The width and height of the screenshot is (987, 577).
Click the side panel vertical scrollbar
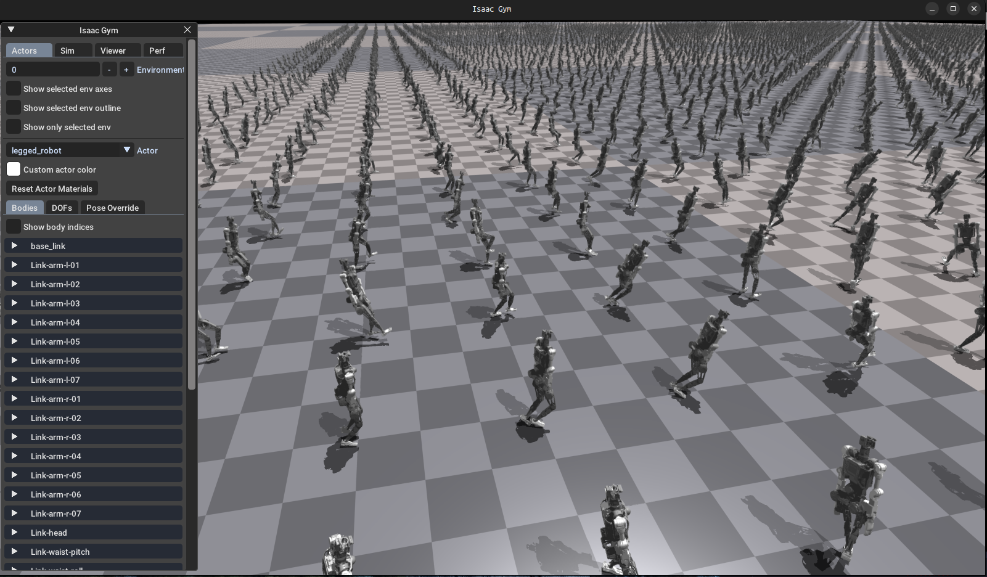point(192,215)
